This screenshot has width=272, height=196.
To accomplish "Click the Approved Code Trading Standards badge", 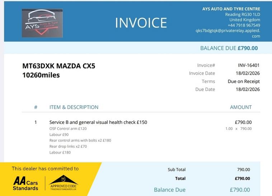I will click(x=63, y=183).
